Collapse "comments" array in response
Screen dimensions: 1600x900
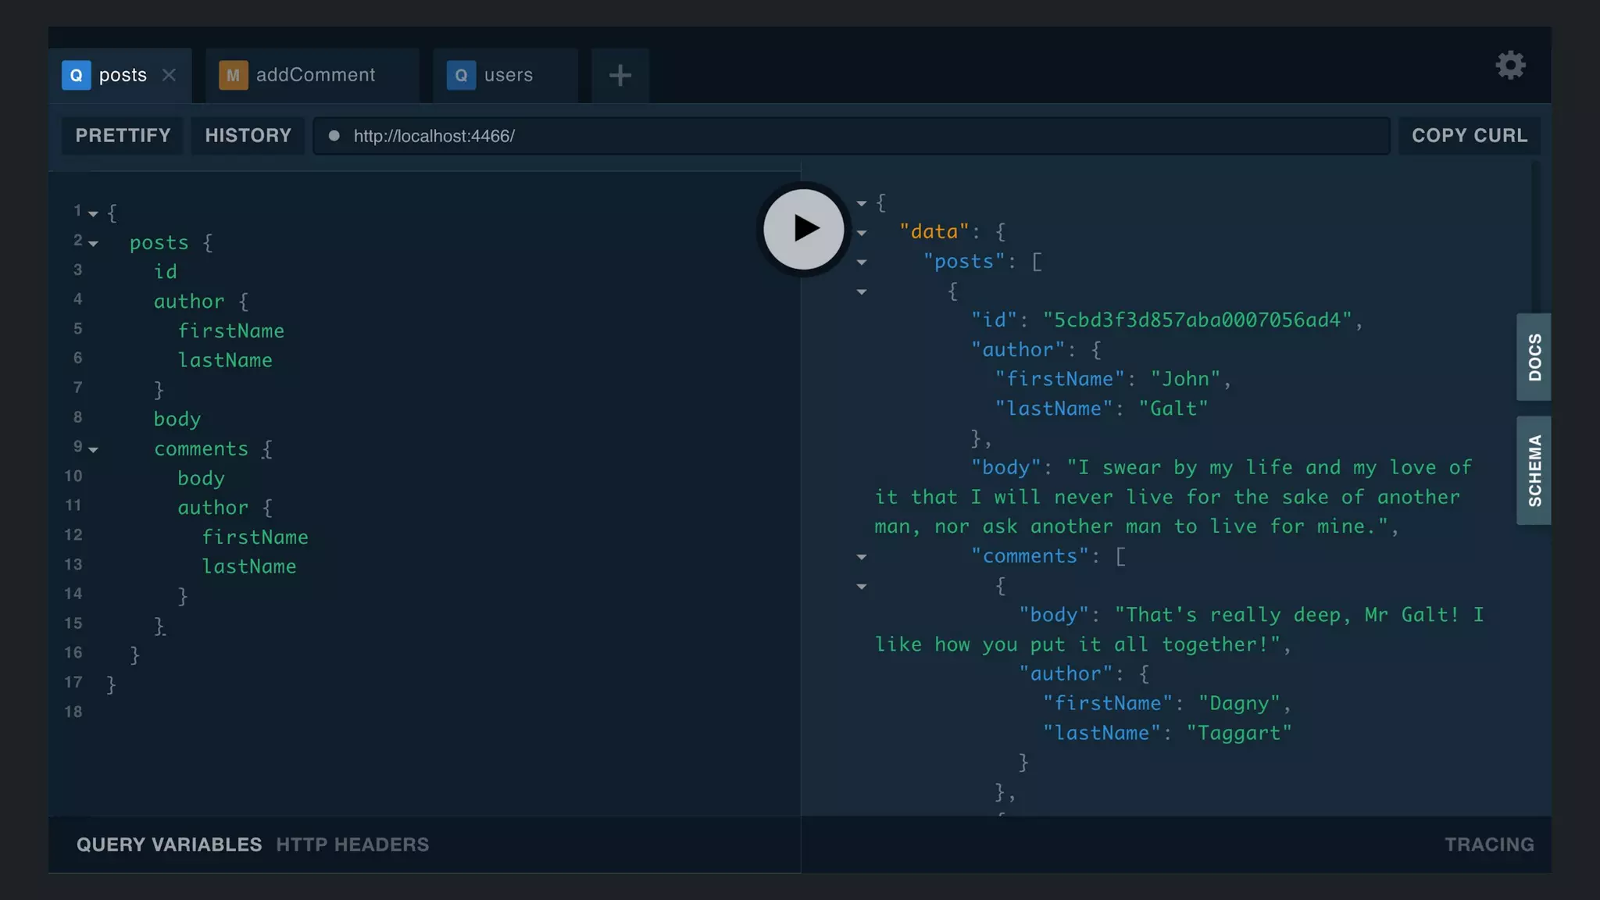tap(862, 557)
